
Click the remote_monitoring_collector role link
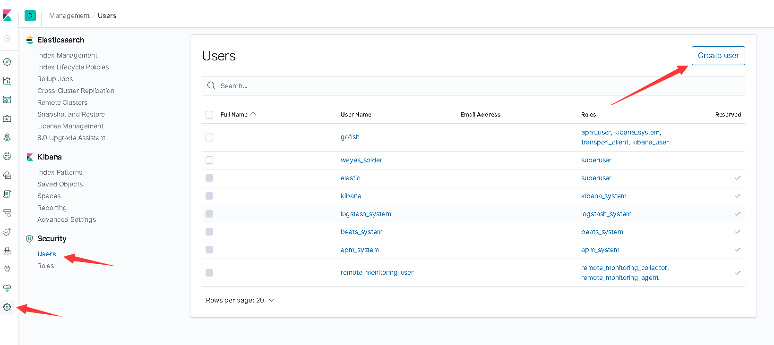point(624,268)
